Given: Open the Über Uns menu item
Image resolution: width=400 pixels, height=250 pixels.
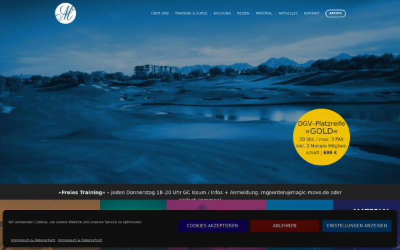Looking at the screenshot, I should tap(160, 13).
